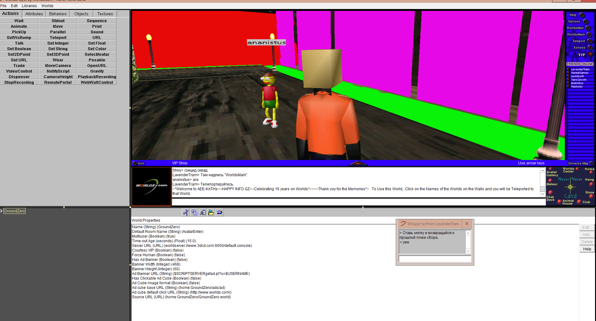Select the Courtesy VIP (Boolean) (false) property
Screen dimensions: 596x321
coord(158,250)
